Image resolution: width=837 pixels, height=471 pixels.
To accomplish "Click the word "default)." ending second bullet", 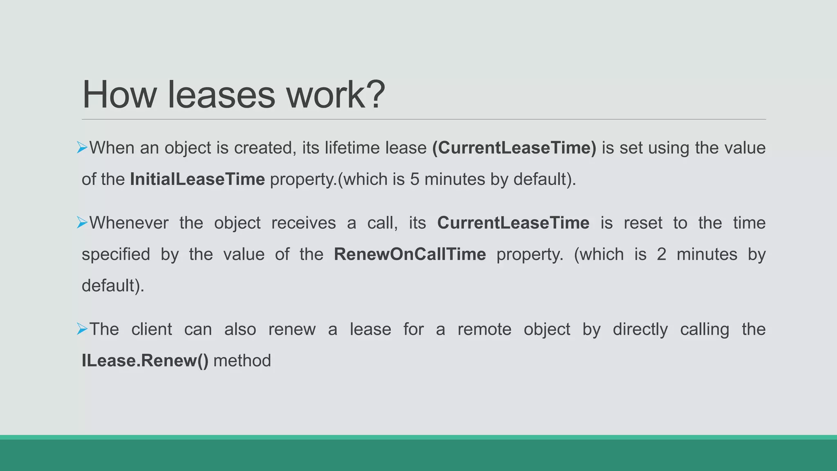I will 113,285.
